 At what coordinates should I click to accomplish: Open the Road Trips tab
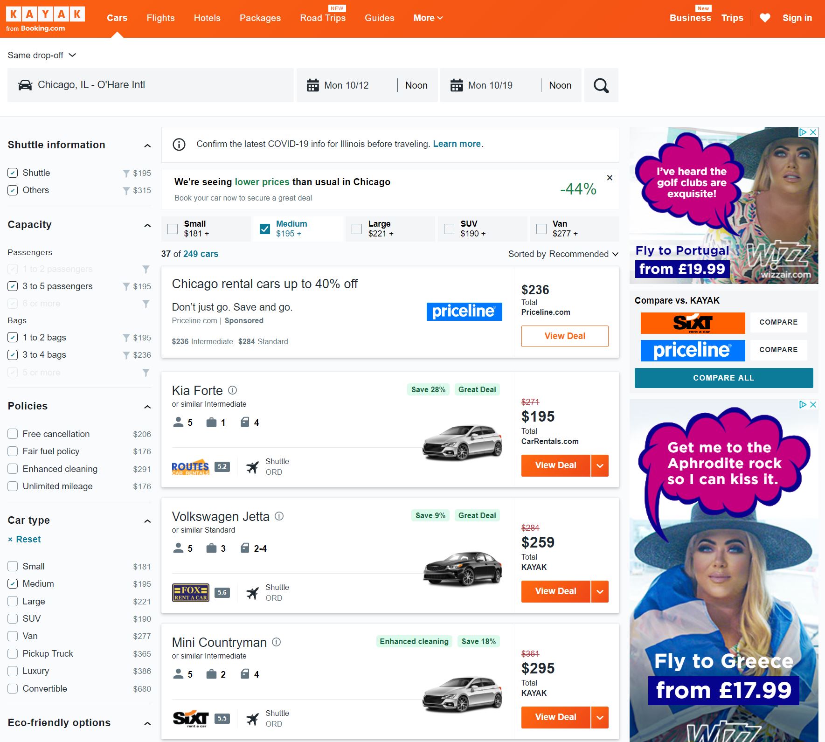[x=323, y=18]
